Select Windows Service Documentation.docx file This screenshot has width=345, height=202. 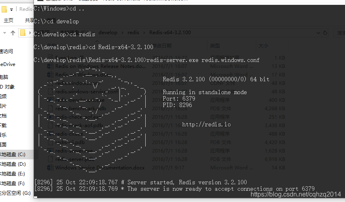tap(100, 168)
